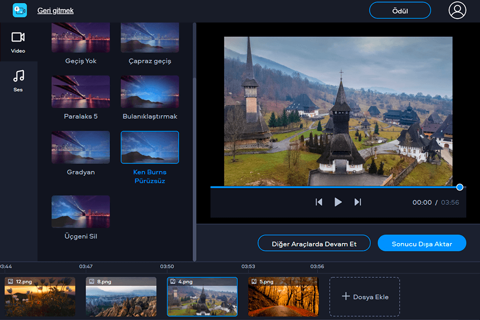Click the app logo icon top-left

19,10
